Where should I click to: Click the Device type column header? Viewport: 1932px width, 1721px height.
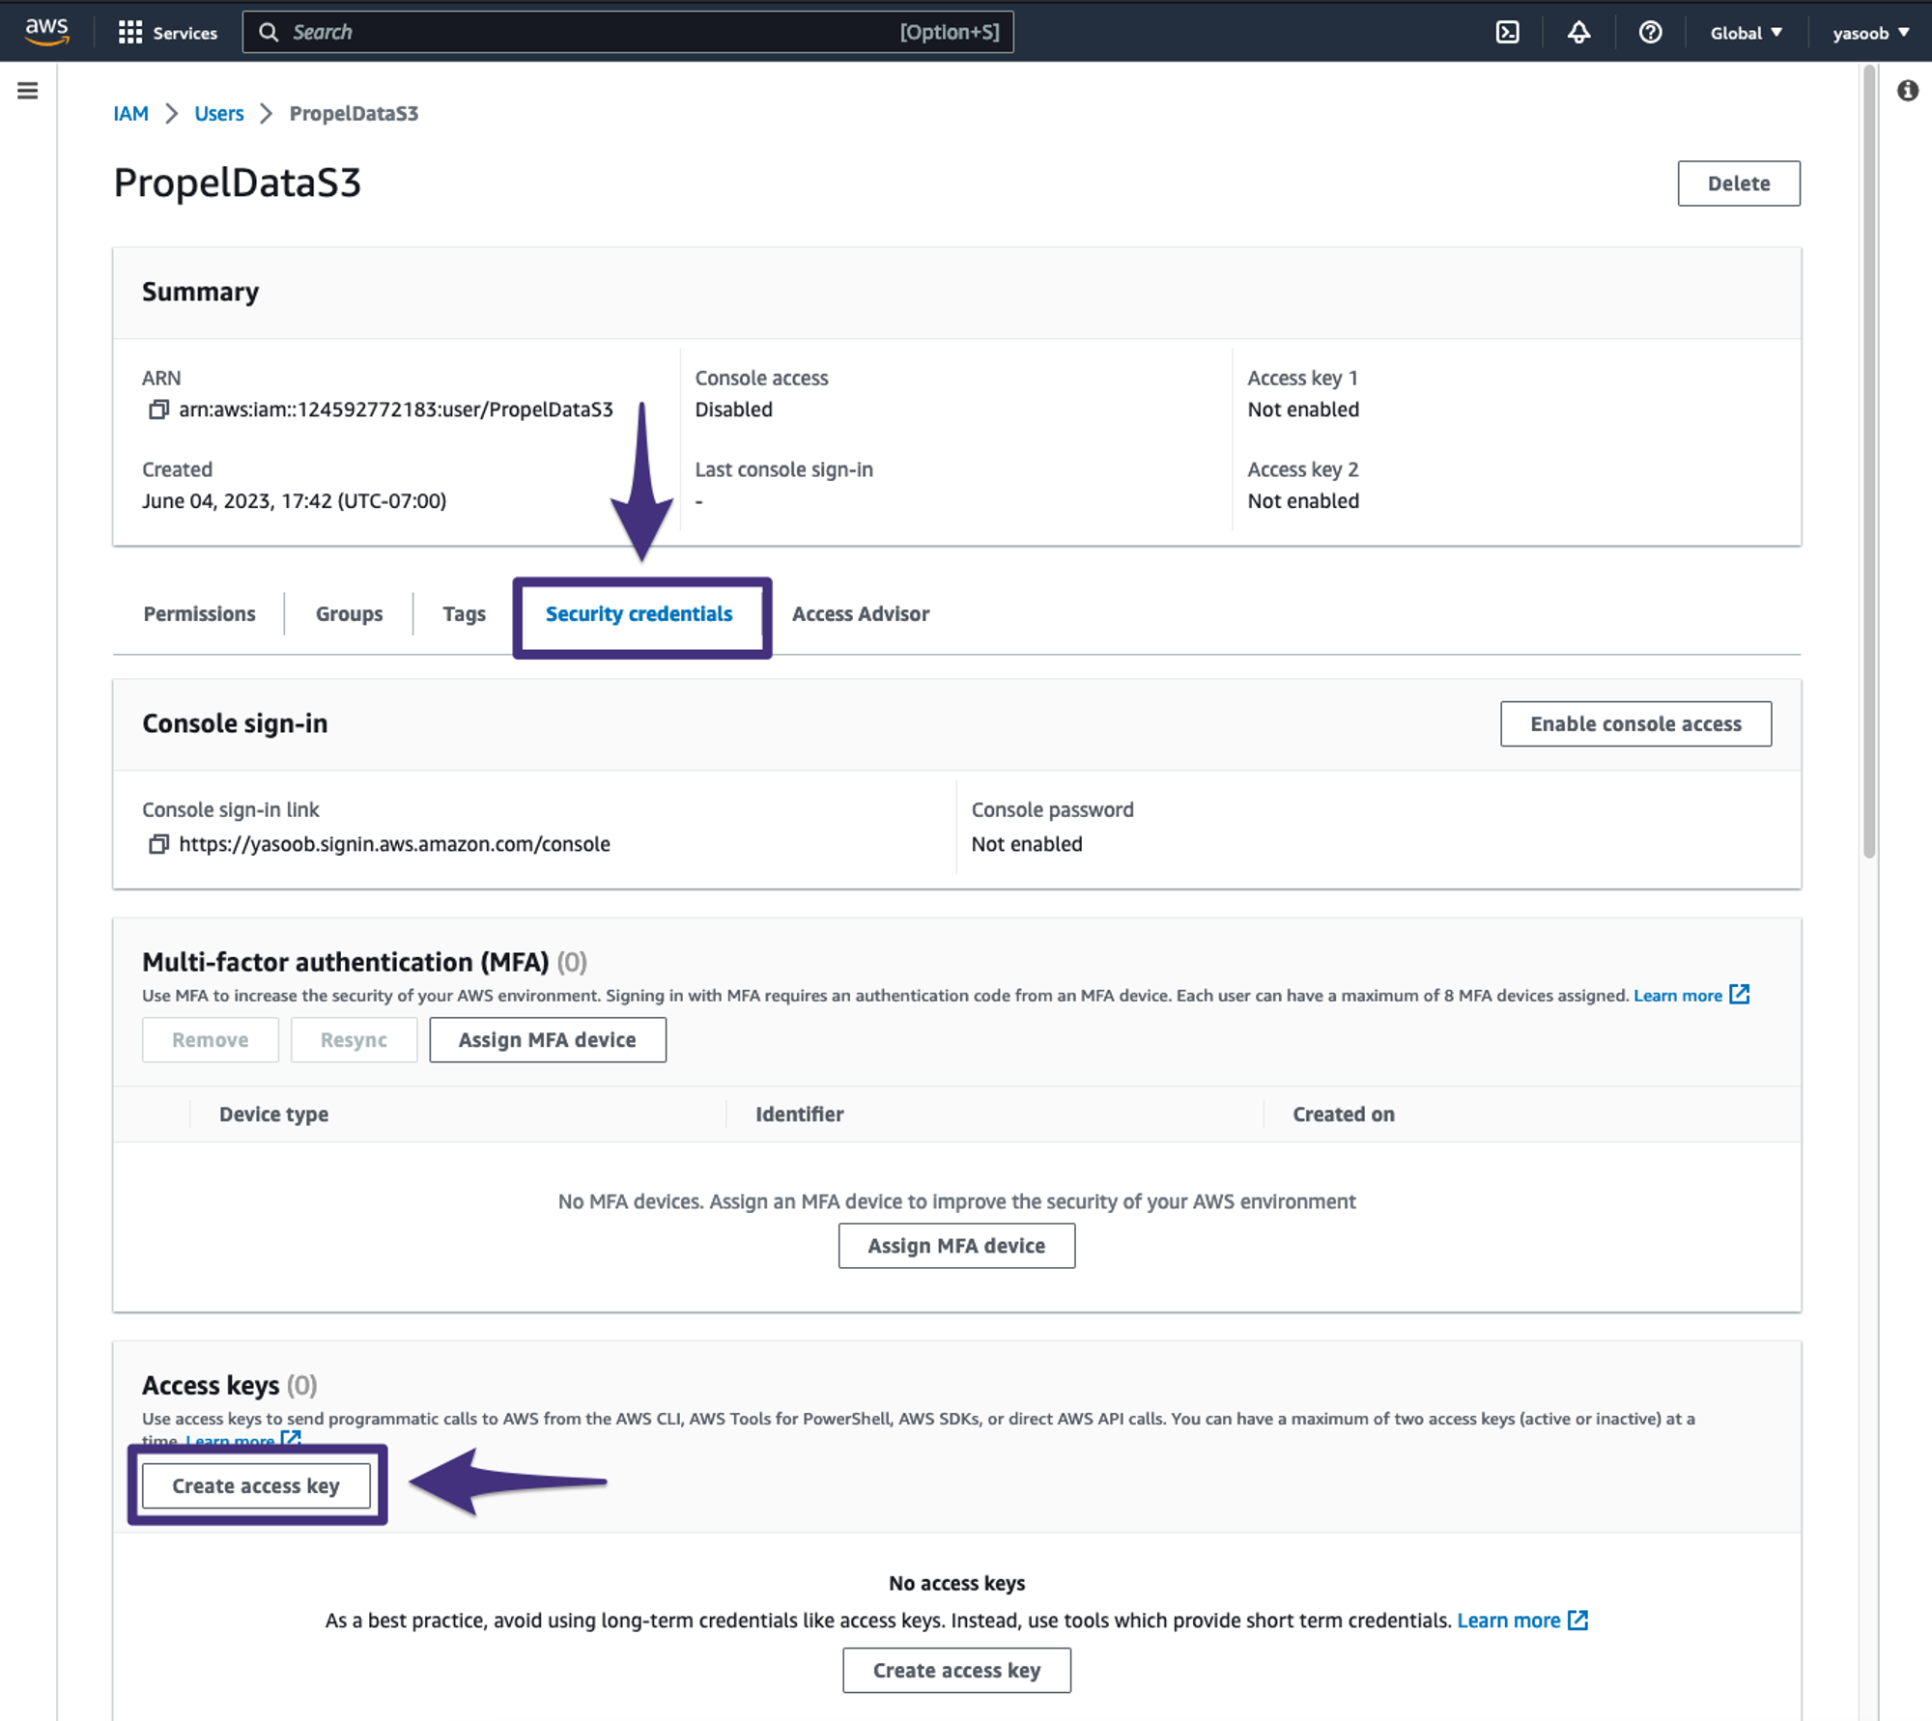273,1114
